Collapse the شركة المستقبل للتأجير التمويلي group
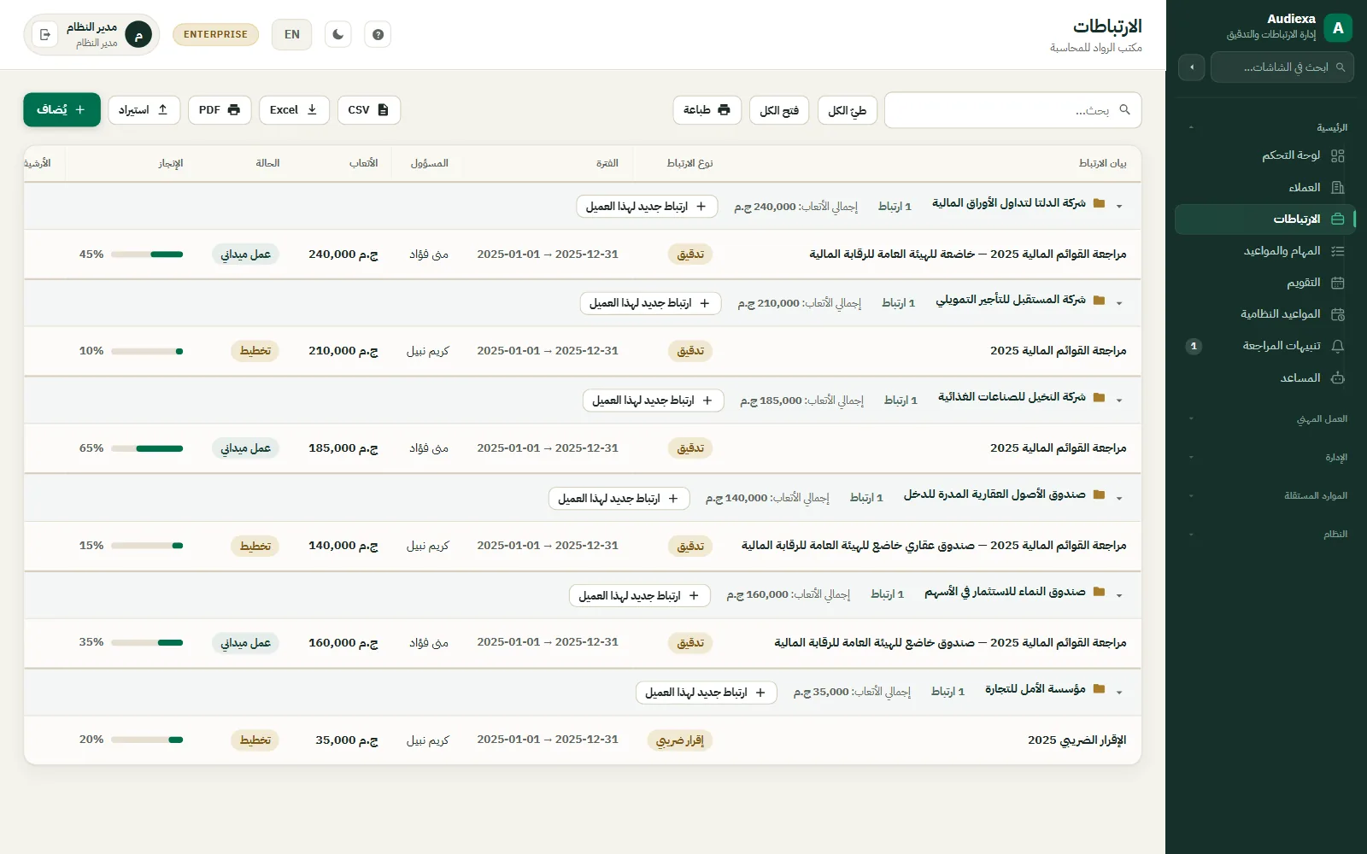The height and width of the screenshot is (854, 1367). click(x=1119, y=303)
